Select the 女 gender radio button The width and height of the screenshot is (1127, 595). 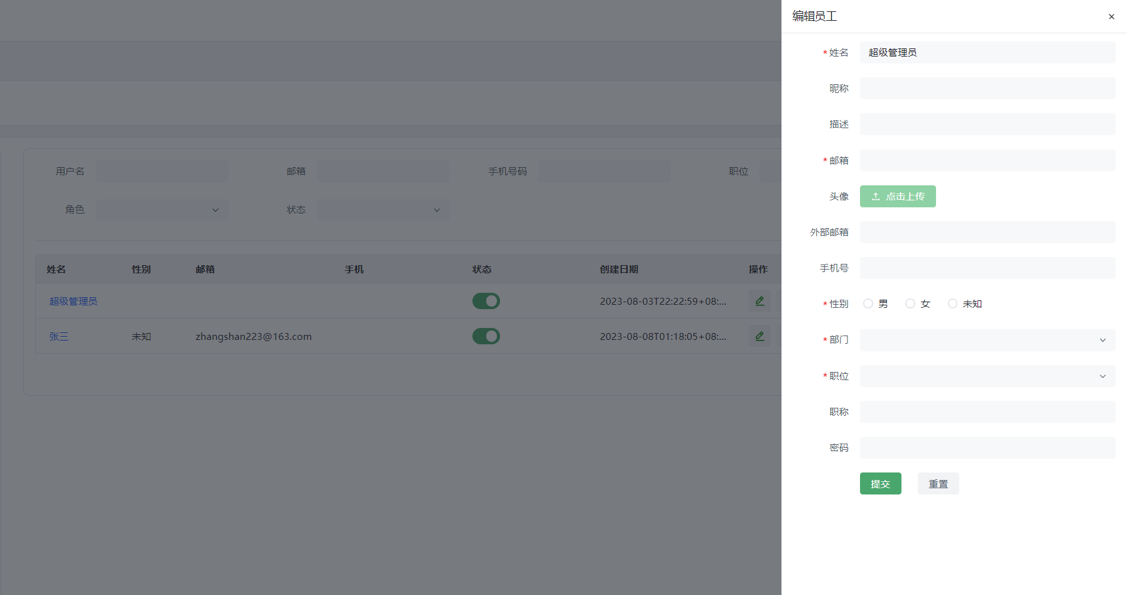point(910,303)
